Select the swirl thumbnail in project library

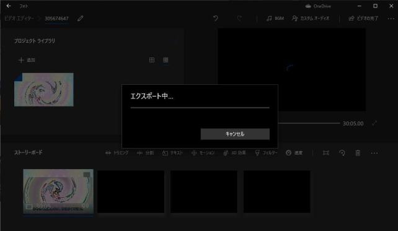tap(44, 90)
